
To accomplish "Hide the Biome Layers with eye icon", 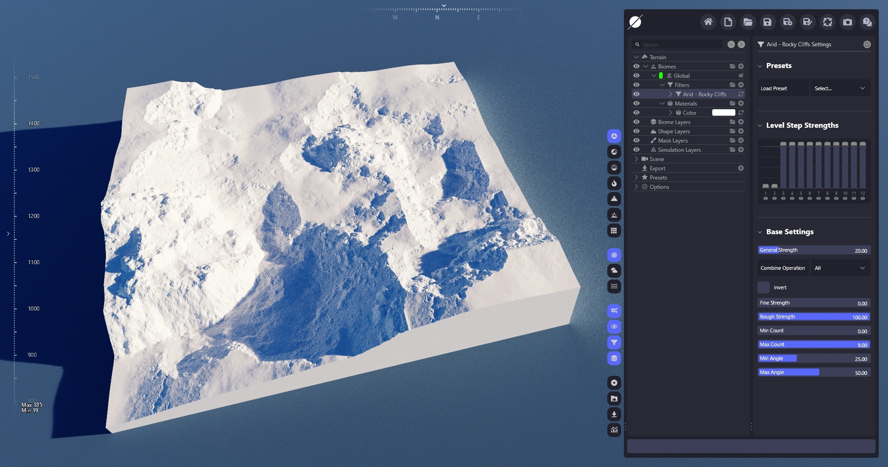I will [x=636, y=122].
